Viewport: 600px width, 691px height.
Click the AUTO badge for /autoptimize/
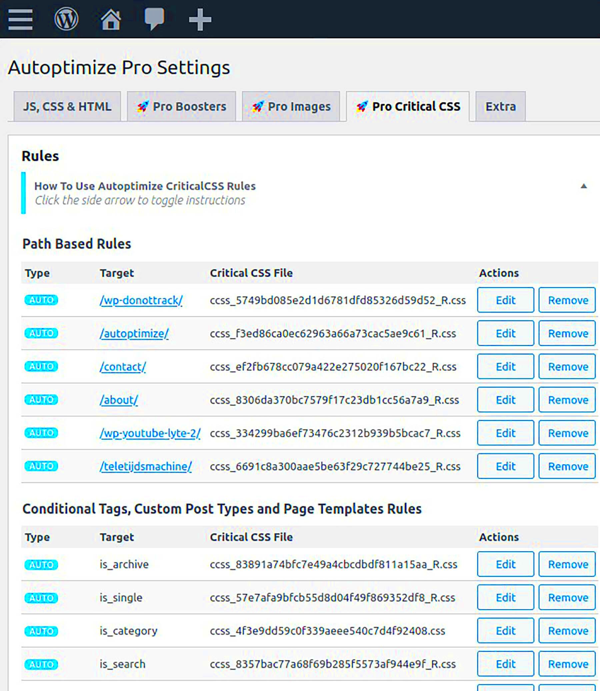[x=41, y=333]
